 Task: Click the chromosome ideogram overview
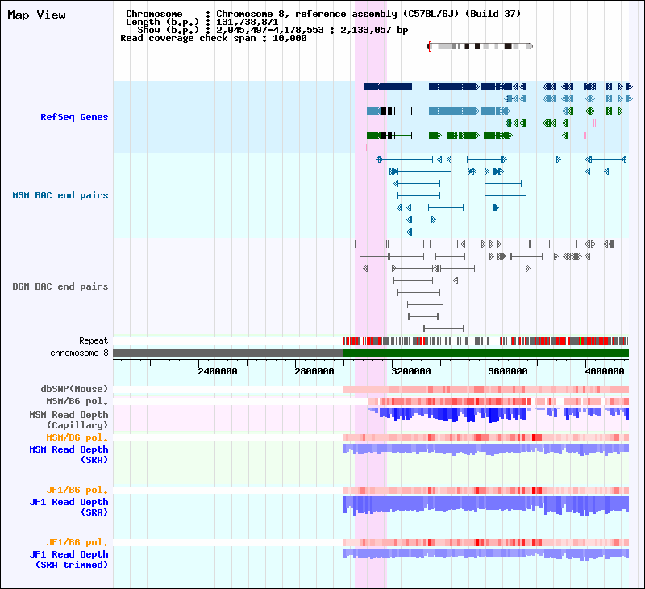481,46
